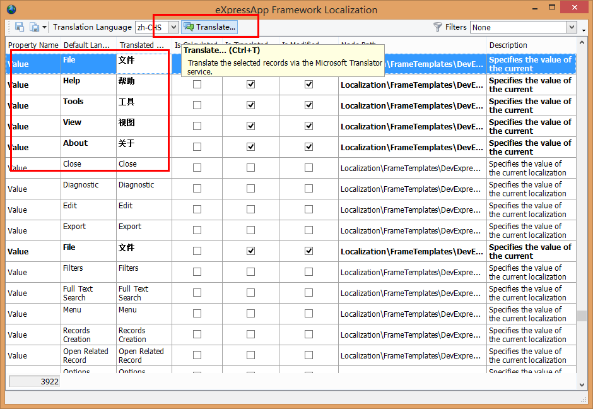Screen dimensions: 593x409
Task: Check Is Modified in the Close row
Action: coord(309,168)
